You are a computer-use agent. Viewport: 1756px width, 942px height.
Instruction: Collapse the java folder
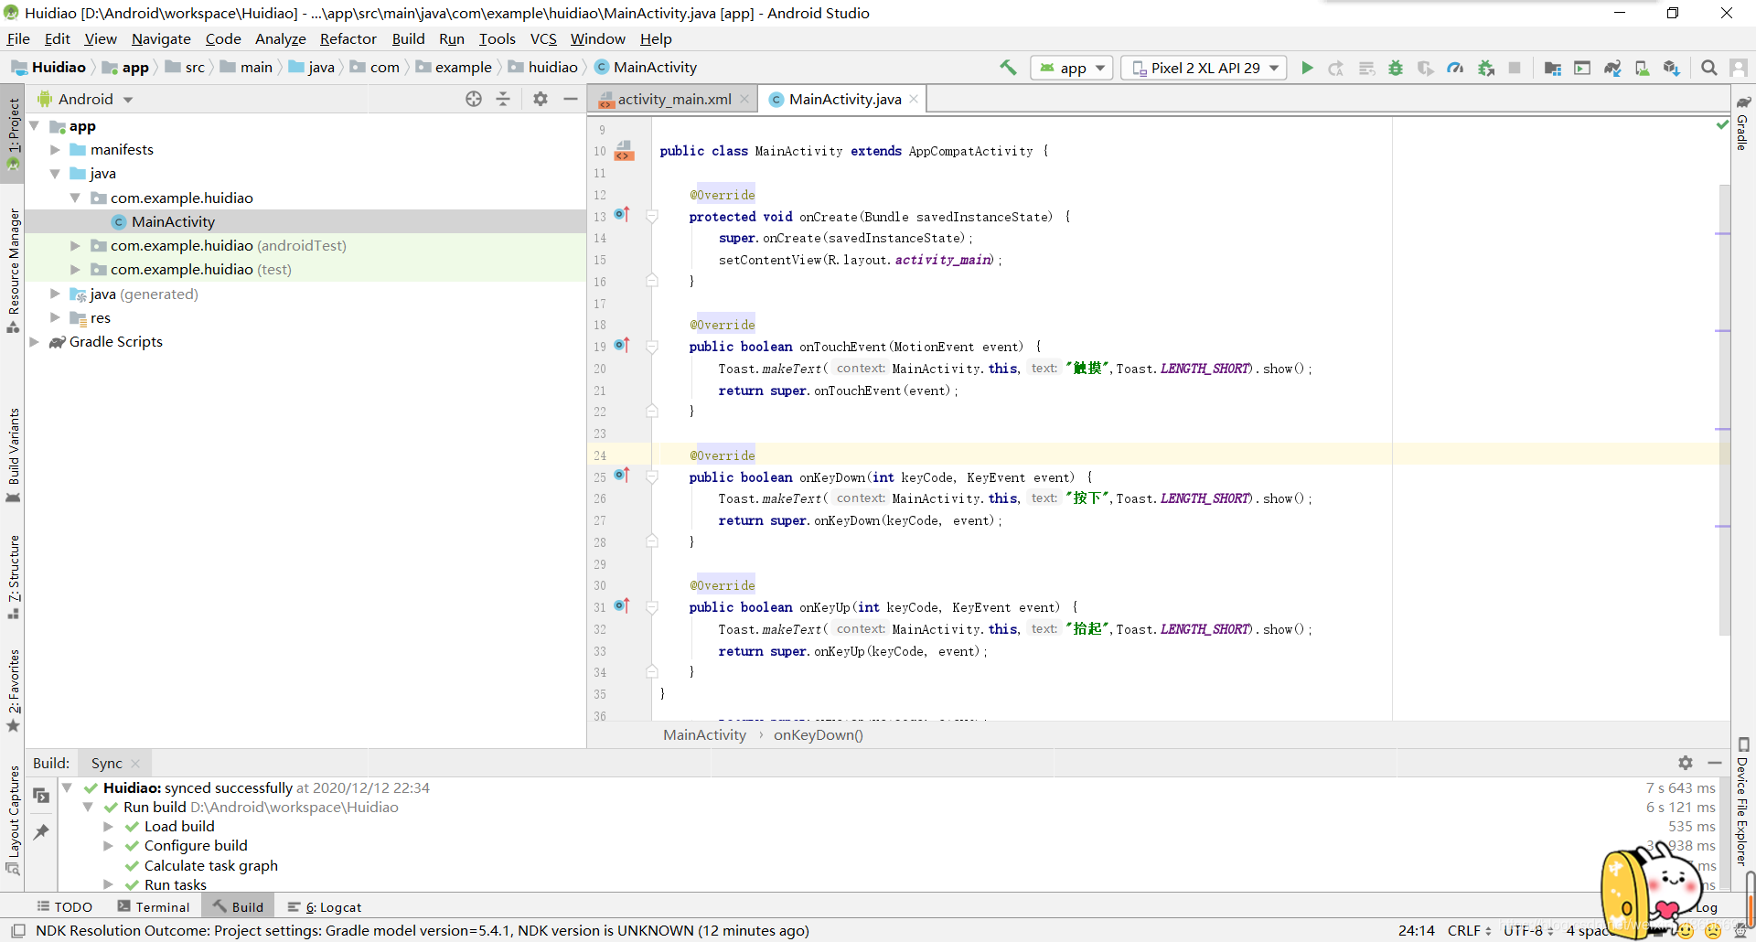[x=55, y=174]
